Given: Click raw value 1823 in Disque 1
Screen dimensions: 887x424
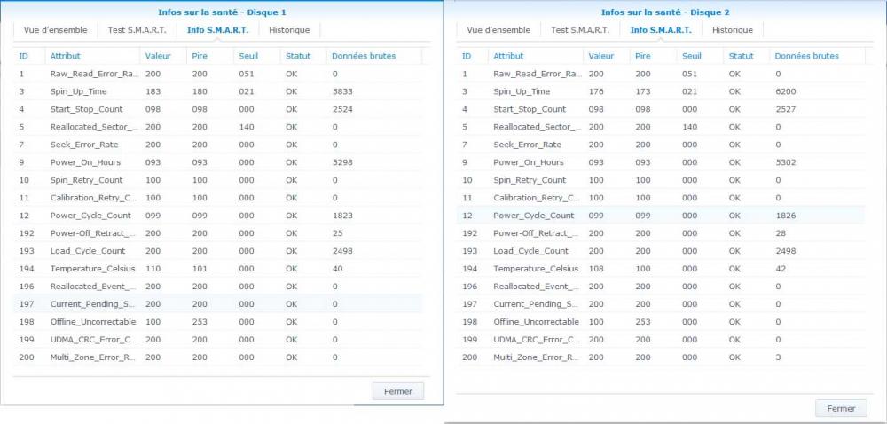Looking at the screenshot, I should [x=342, y=216].
